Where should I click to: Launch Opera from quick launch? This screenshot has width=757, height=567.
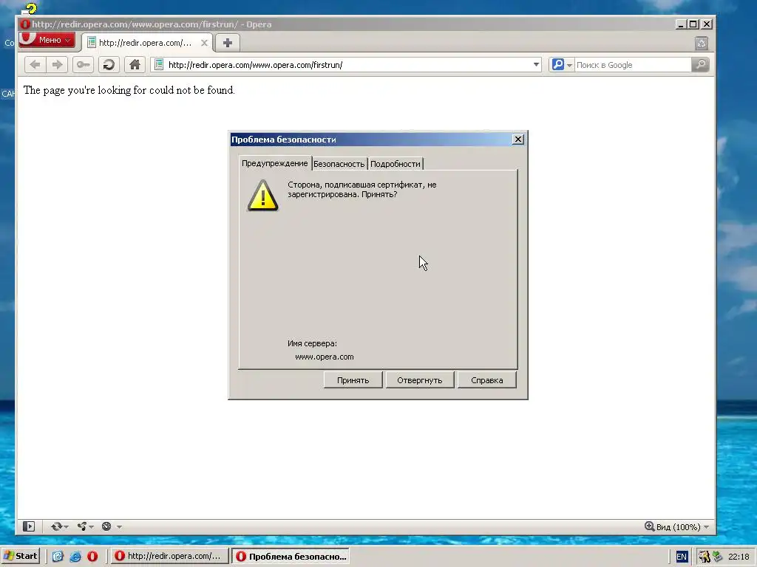coord(92,557)
